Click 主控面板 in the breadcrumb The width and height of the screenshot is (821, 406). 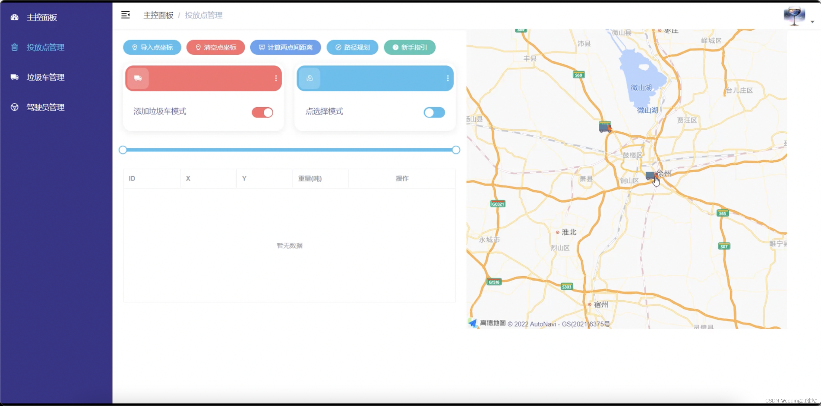pyautogui.click(x=158, y=15)
